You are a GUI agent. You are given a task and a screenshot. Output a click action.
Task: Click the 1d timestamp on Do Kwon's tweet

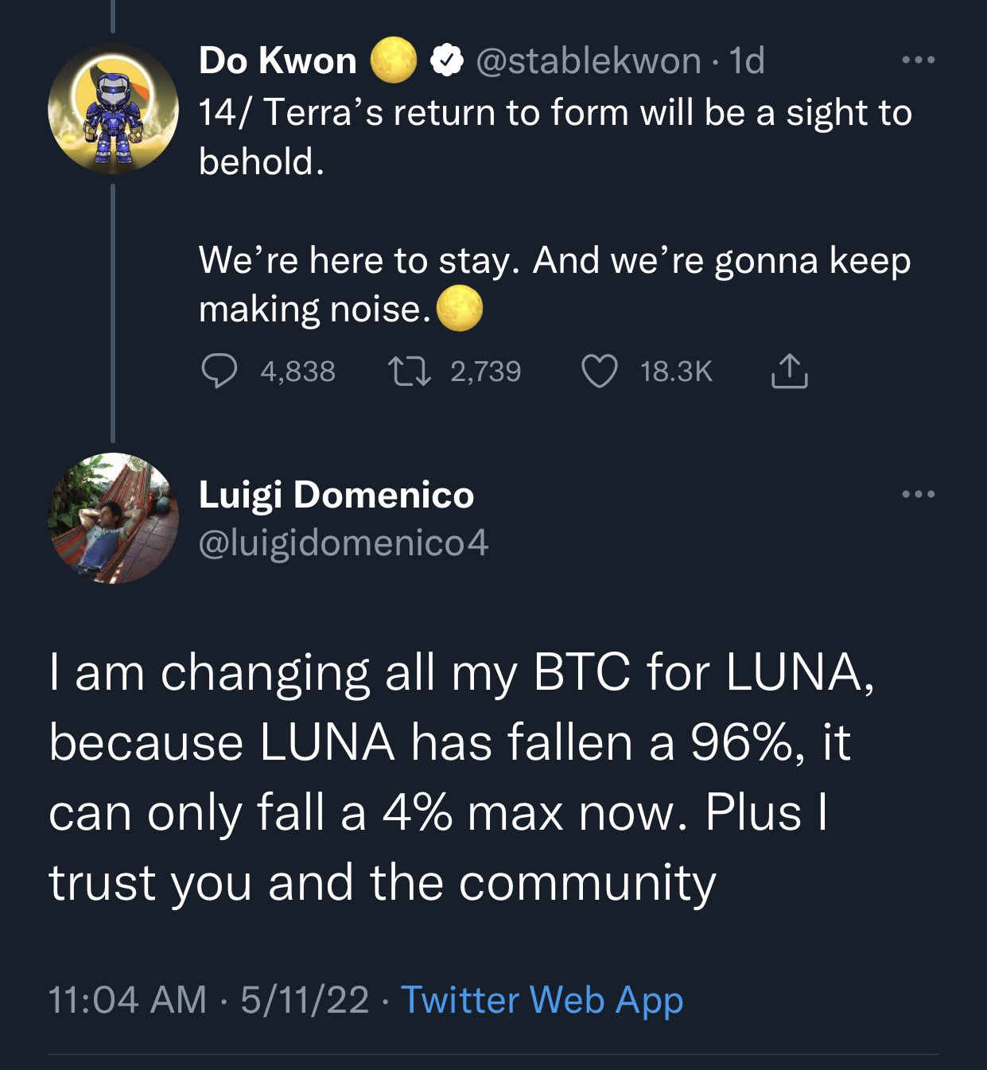pyautogui.click(x=747, y=60)
